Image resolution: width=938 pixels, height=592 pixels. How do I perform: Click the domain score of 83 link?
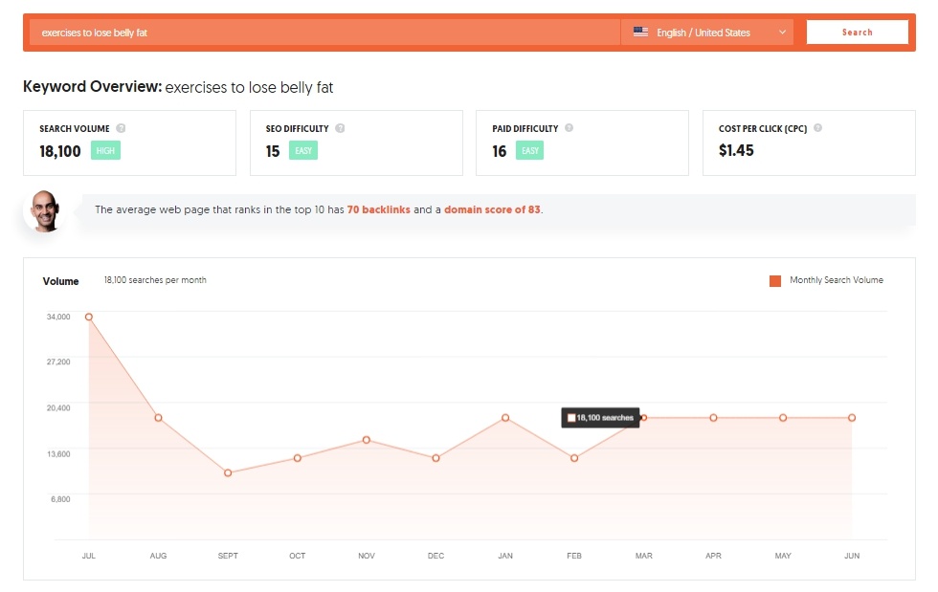point(492,209)
